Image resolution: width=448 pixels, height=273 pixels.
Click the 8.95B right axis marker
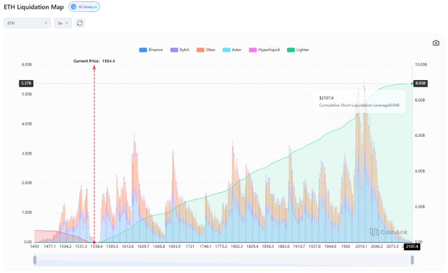[x=420, y=83]
